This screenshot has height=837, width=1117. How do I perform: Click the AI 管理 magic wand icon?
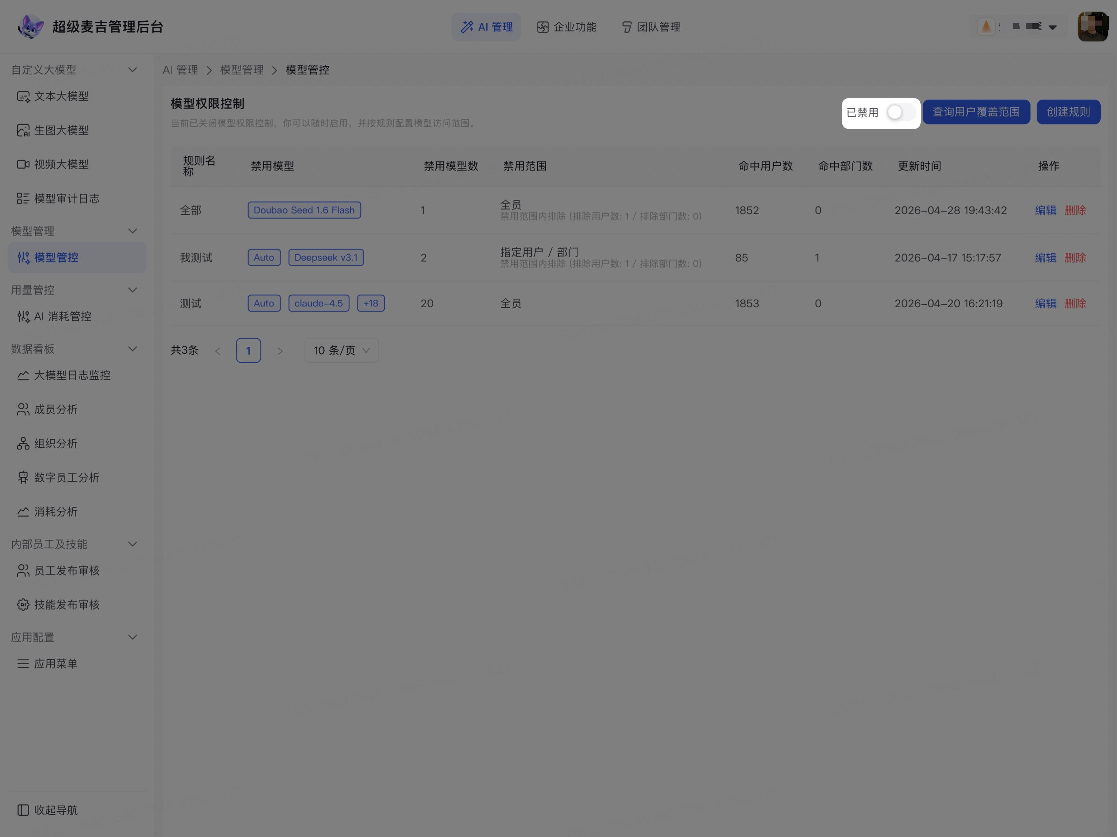click(467, 27)
